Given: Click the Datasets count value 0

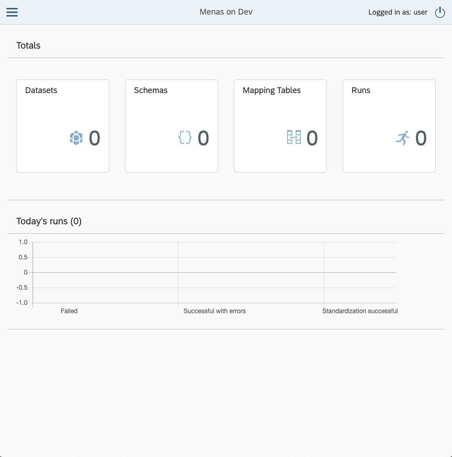Looking at the screenshot, I should (95, 138).
